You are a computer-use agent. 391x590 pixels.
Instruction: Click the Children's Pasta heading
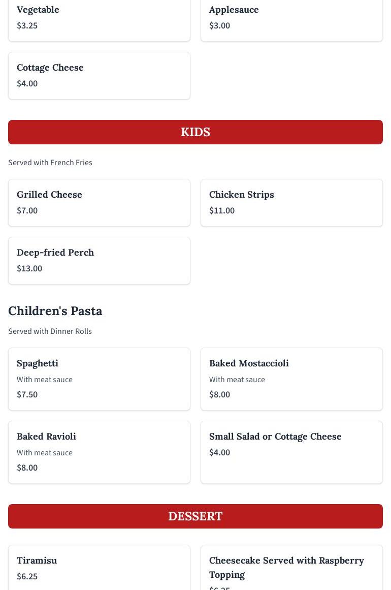(x=55, y=310)
